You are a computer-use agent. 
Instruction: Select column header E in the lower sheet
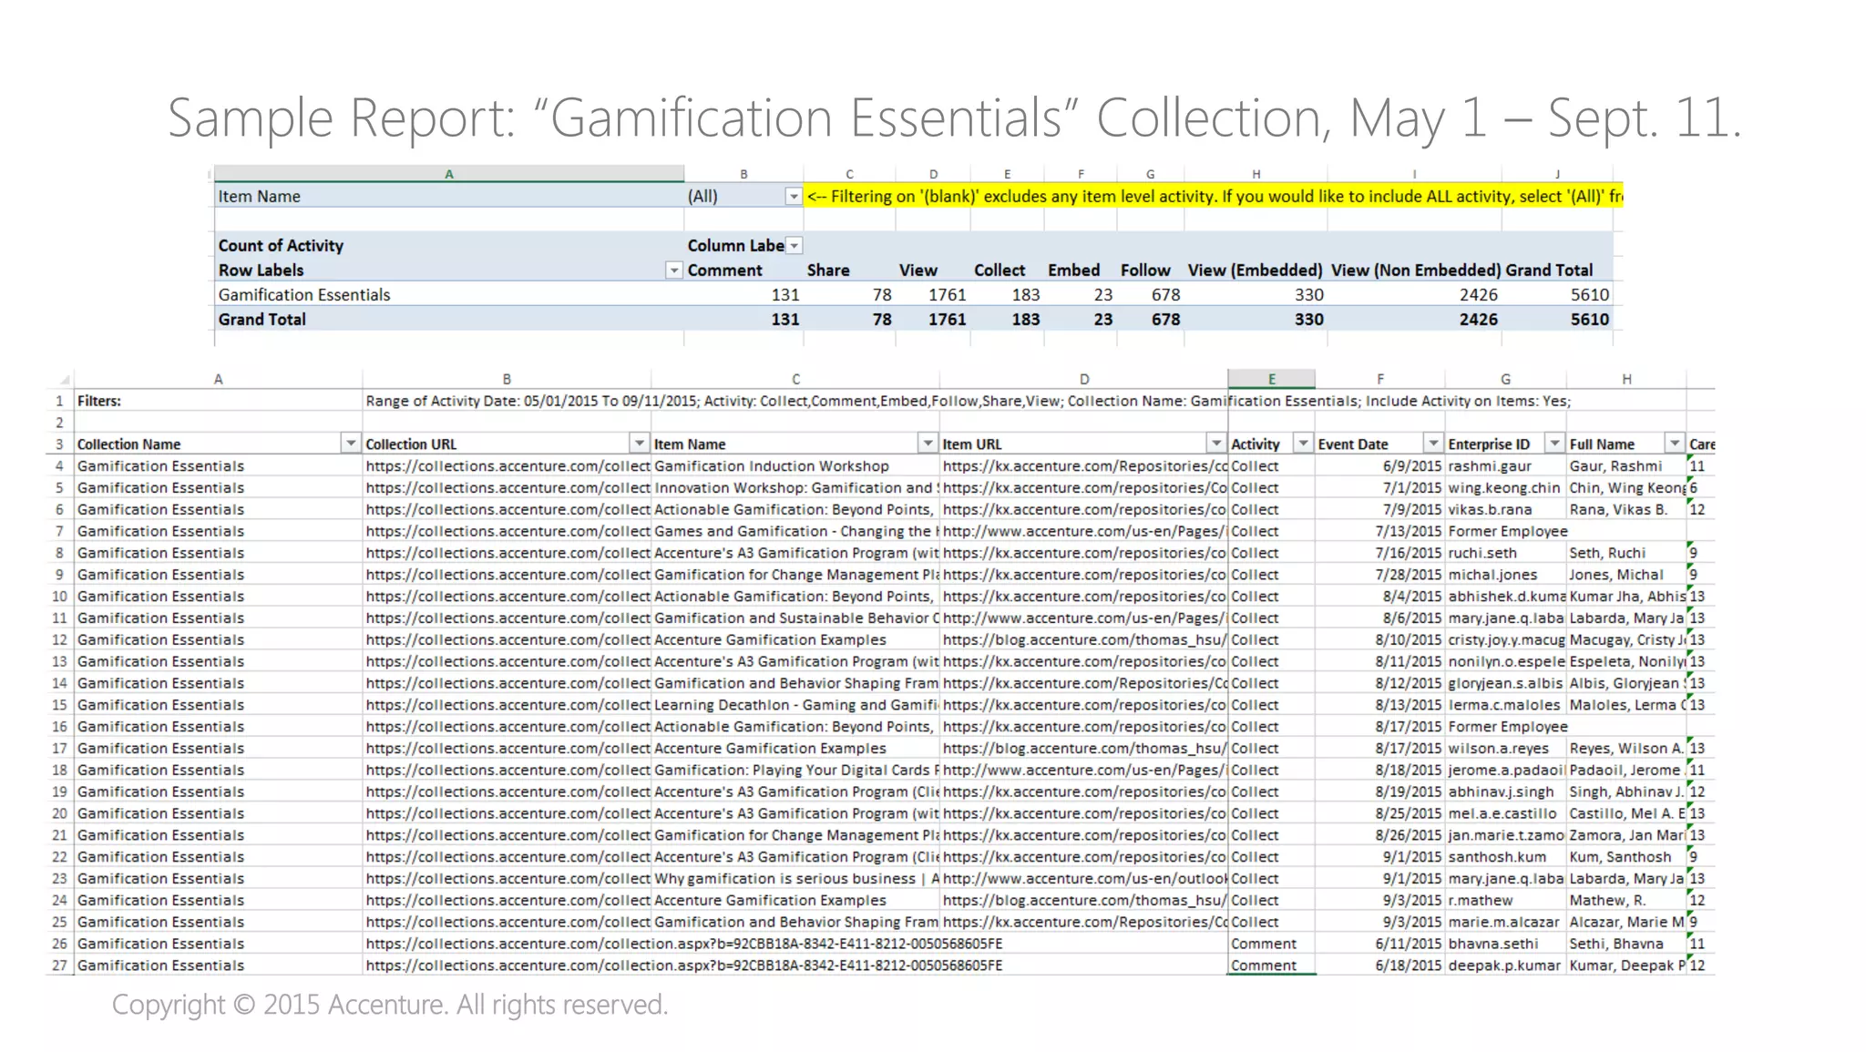1271,379
